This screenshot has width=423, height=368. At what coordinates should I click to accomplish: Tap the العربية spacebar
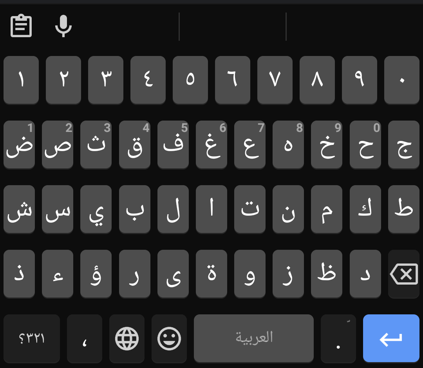coord(253,338)
